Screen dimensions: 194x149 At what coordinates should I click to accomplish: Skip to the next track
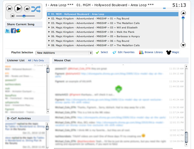(x=27, y=9)
